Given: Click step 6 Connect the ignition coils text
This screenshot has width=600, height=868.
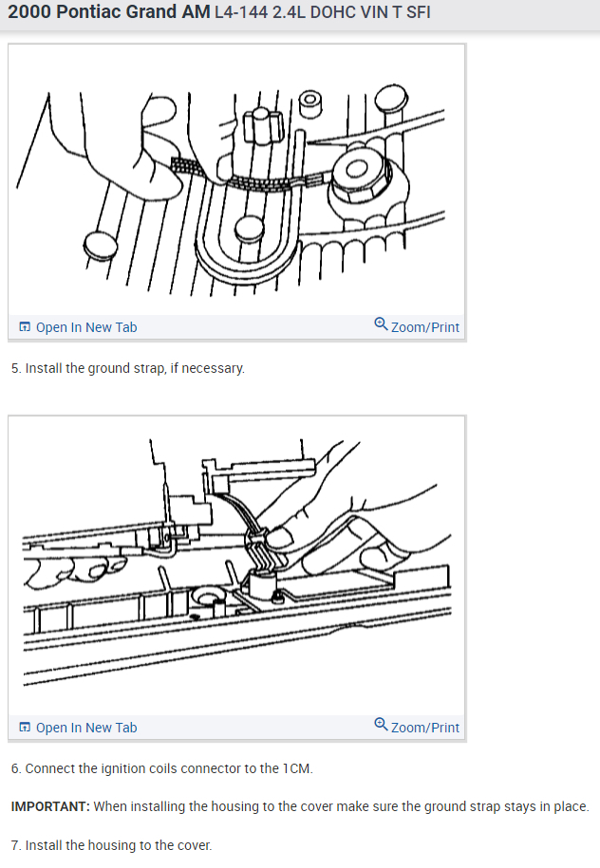Looking at the screenshot, I should click(x=161, y=768).
